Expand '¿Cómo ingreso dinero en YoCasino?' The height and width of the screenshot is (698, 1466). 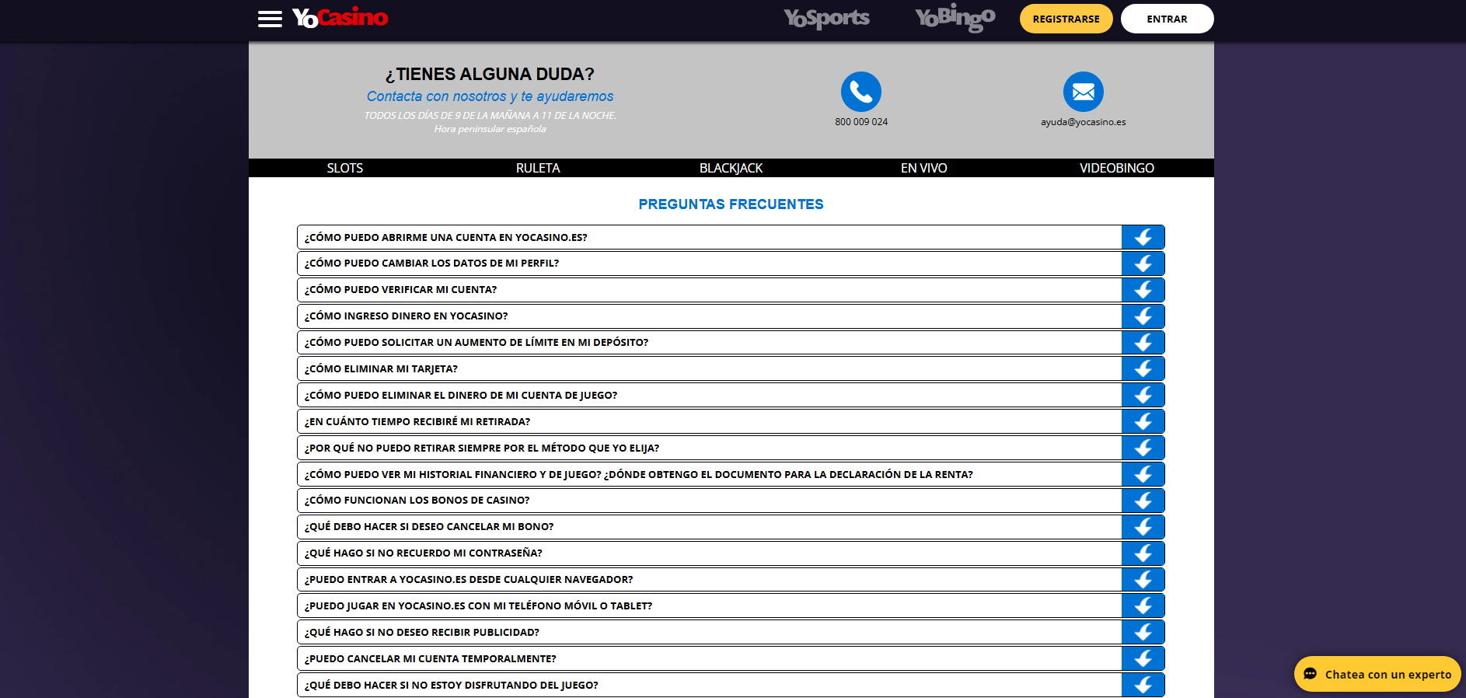708,316
